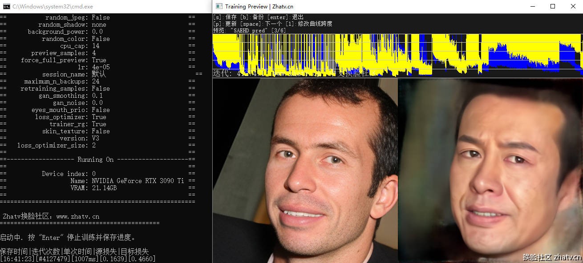Image resolution: width=583 pixels, height=263 pixels.
Task: Click the cmd.exe window title icon
Action: (x=7, y=6)
